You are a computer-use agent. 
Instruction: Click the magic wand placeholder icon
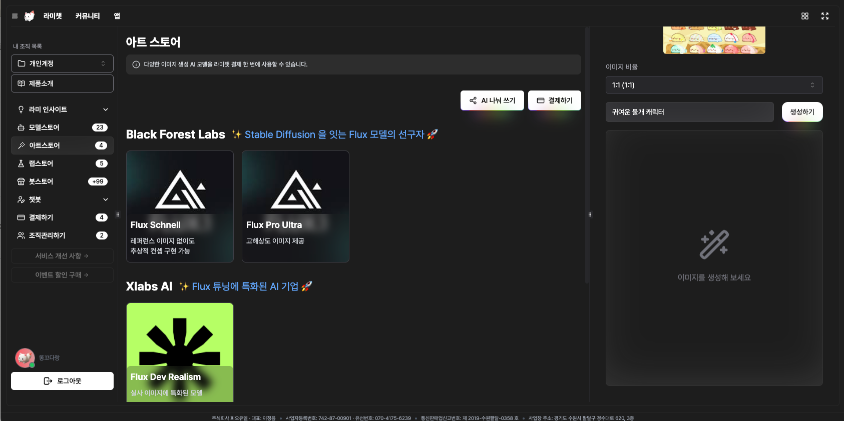714,244
